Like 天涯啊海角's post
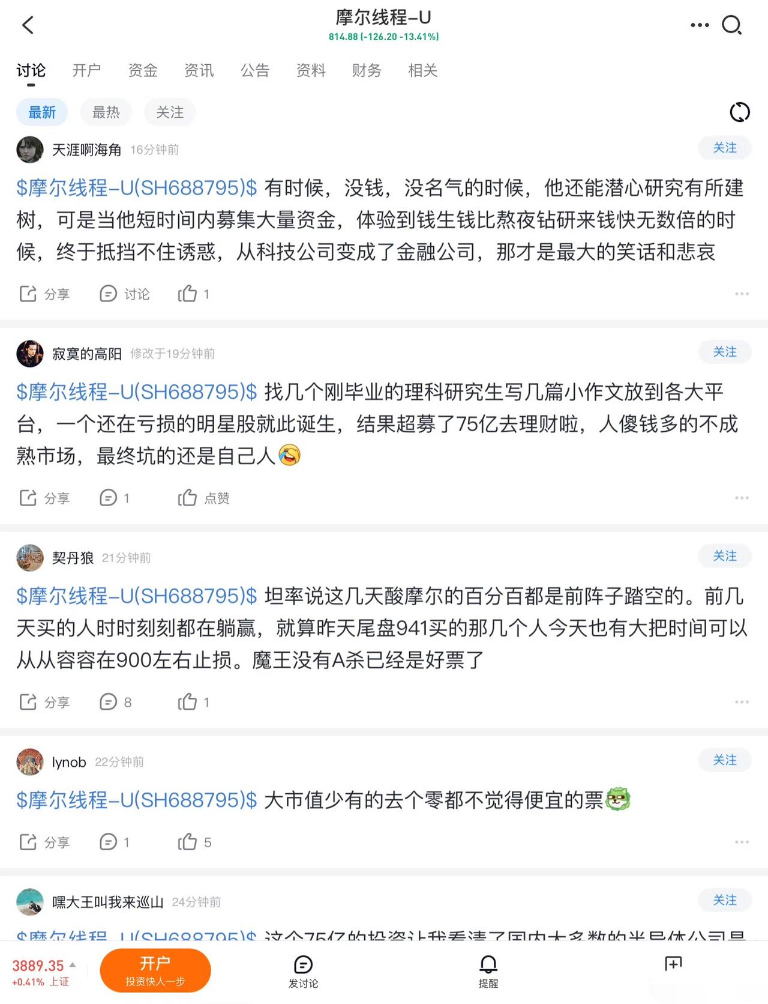Image resolution: width=768 pixels, height=1004 pixels. tap(188, 294)
